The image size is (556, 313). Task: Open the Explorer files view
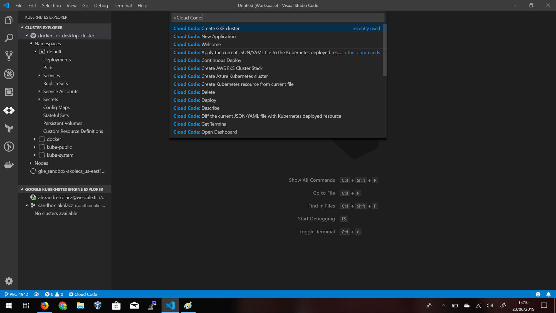coord(9,20)
